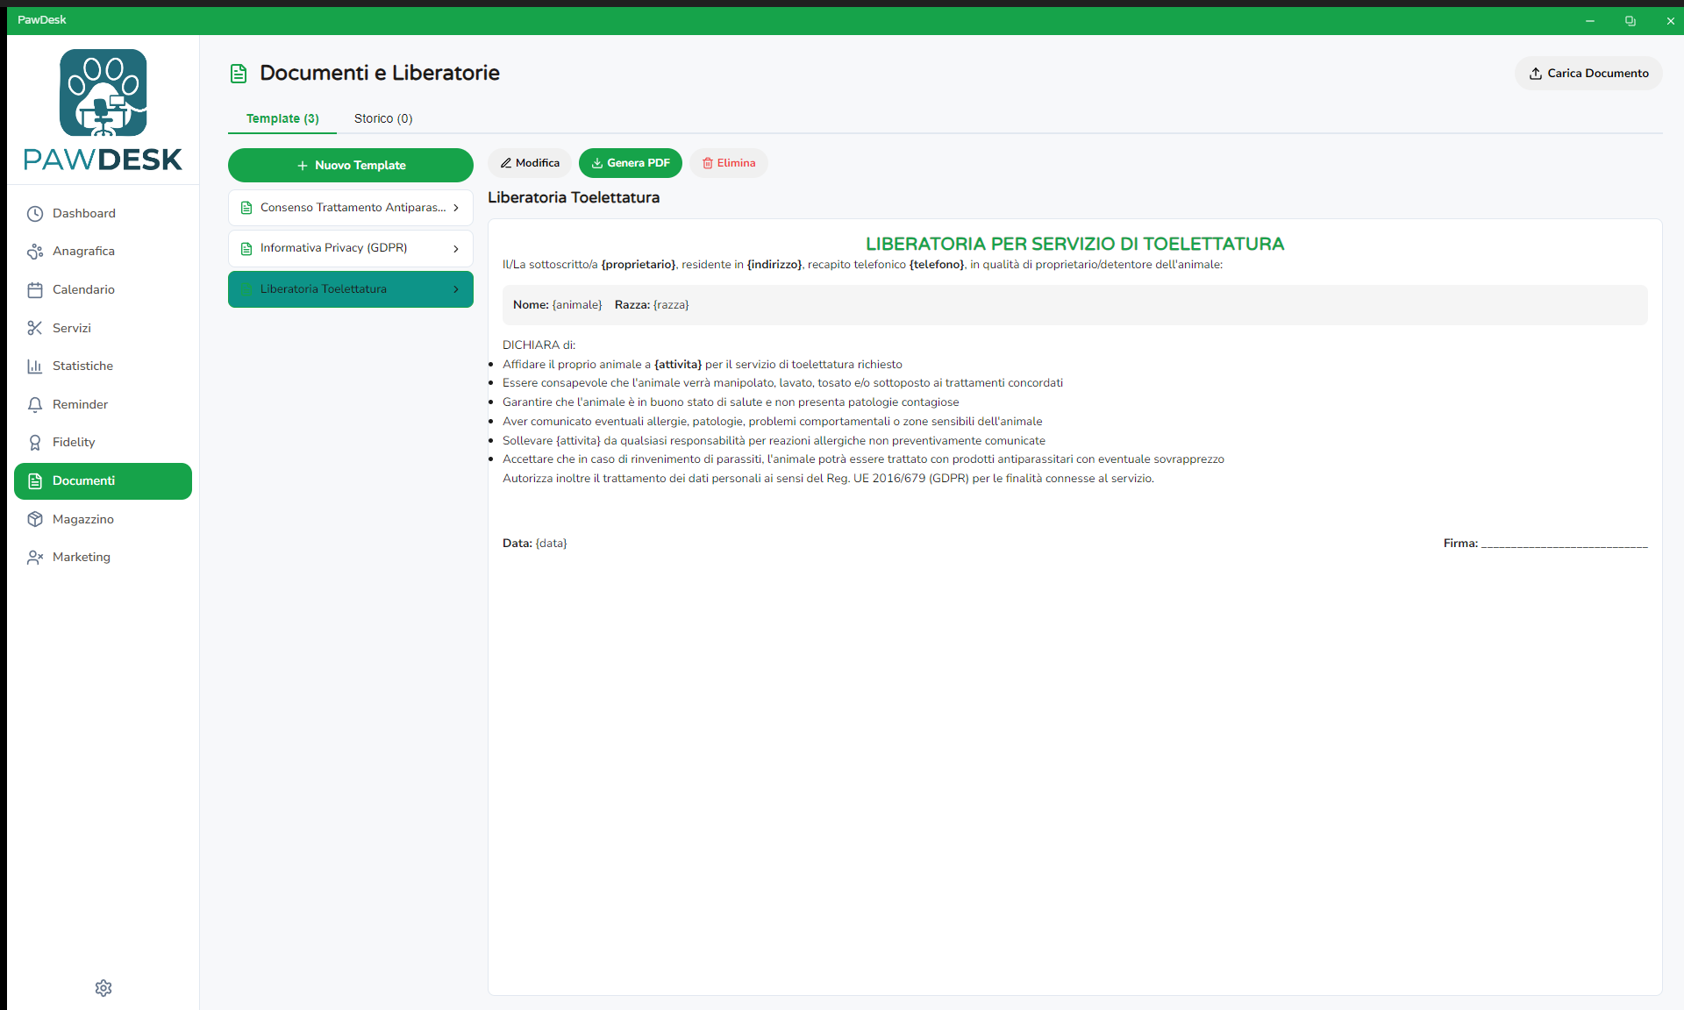The image size is (1684, 1010).
Task: Delete template using Elimina
Action: pos(729,163)
